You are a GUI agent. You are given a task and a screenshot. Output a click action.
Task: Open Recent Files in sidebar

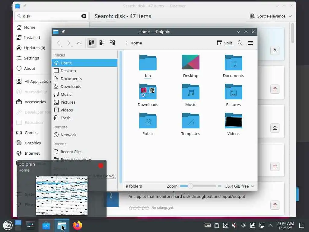click(84, 152)
